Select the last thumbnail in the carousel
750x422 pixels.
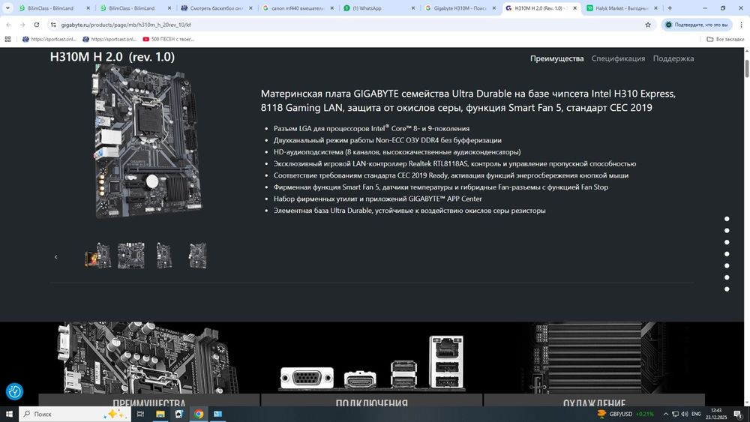click(197, 255)
